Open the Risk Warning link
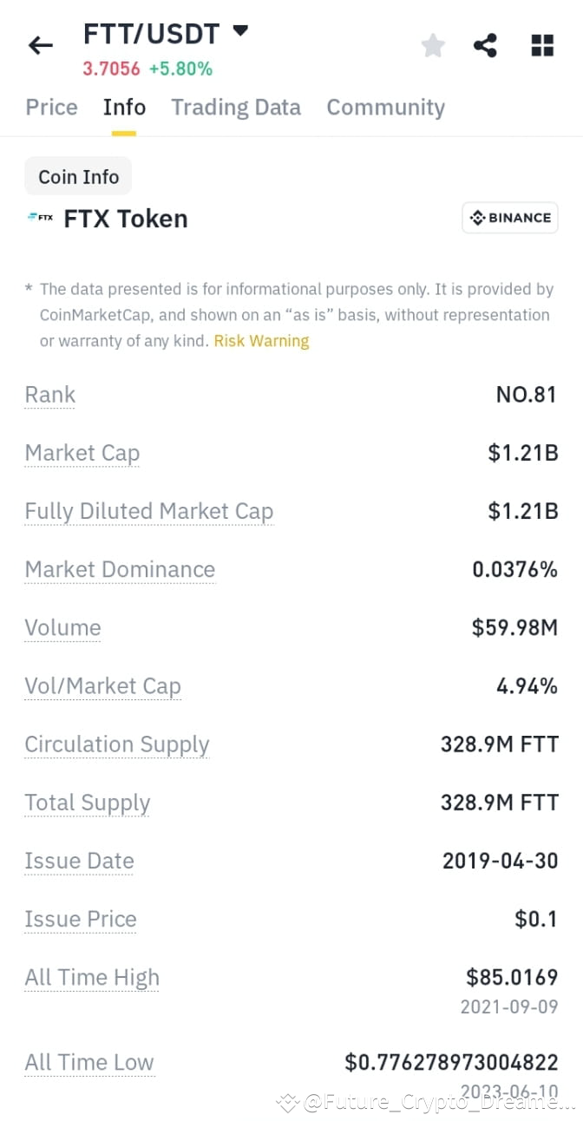 (x=261, y=340)
